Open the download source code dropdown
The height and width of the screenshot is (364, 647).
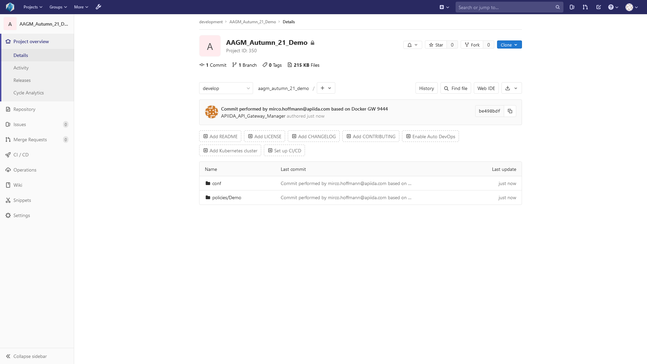[511, 88]
